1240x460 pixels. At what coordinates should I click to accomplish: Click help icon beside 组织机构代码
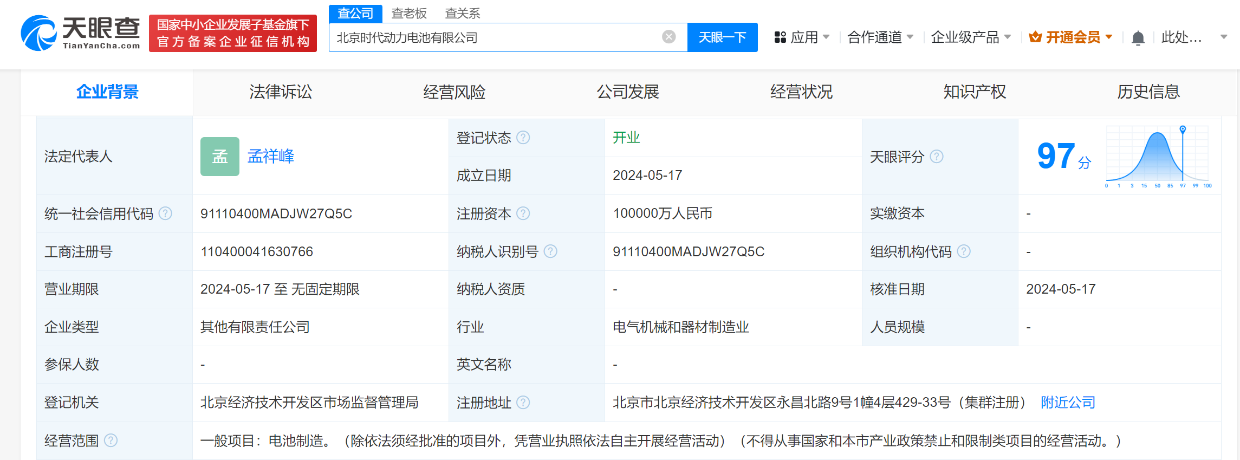[963, 251]
